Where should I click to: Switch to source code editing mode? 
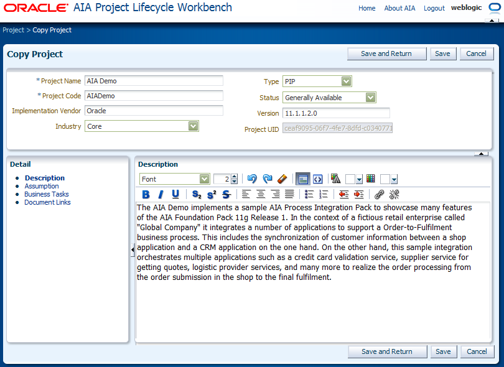(317, 179)
